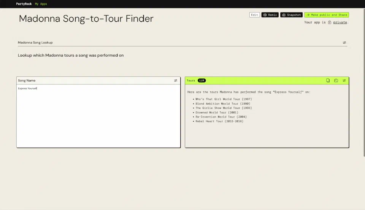This screenshot has width=365, height=210.
Task: Click Make public and Share
Action: [x=326, y=15]
